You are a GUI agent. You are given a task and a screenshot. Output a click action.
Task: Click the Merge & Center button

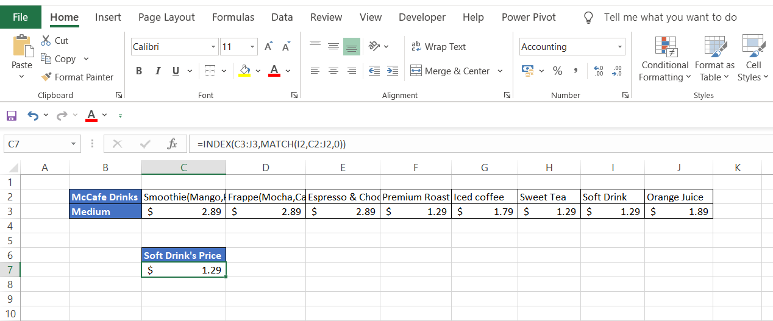click(451, 71)
